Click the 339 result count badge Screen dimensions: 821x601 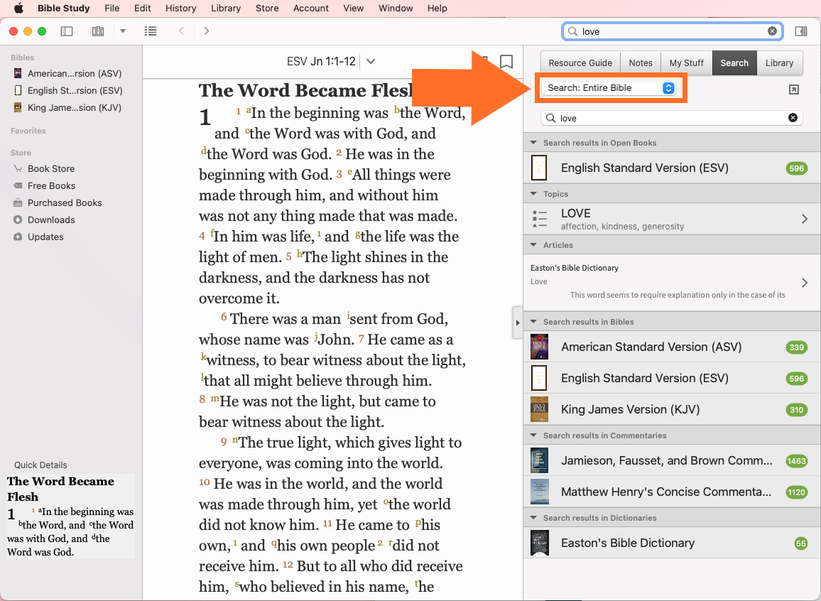point(796,347)
